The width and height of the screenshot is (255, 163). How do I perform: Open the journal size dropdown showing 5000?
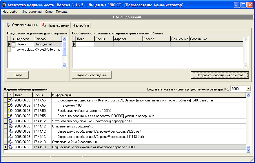point(248,89)
